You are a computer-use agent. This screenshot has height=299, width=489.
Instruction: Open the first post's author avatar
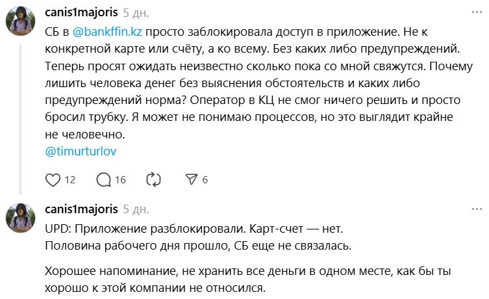[x=19, y=21]
